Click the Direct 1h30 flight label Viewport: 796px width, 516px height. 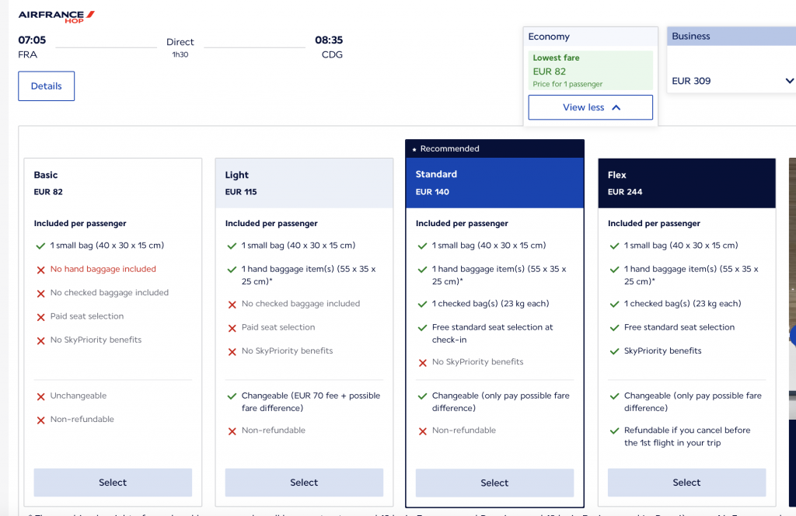click(180, 47)
